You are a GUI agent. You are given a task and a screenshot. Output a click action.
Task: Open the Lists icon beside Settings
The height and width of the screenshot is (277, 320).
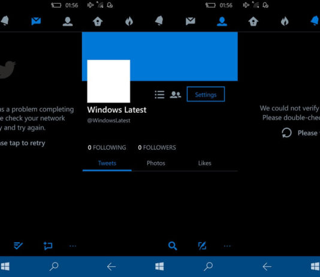tap(159, 95)
